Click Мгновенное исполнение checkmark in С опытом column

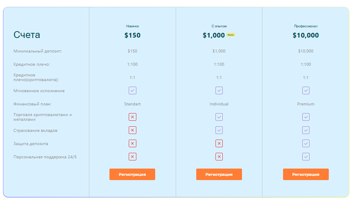219,90
